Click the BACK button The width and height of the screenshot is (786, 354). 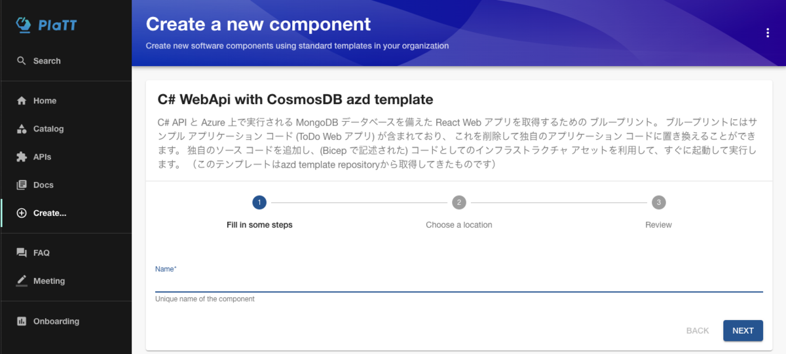tap(698, 330)
